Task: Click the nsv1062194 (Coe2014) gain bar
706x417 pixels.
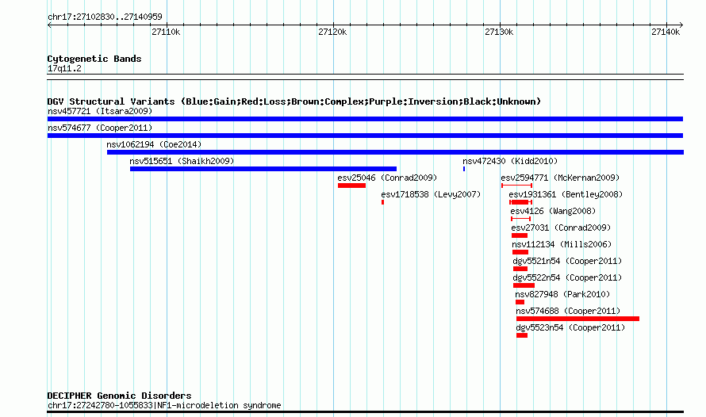Action: 395,152
